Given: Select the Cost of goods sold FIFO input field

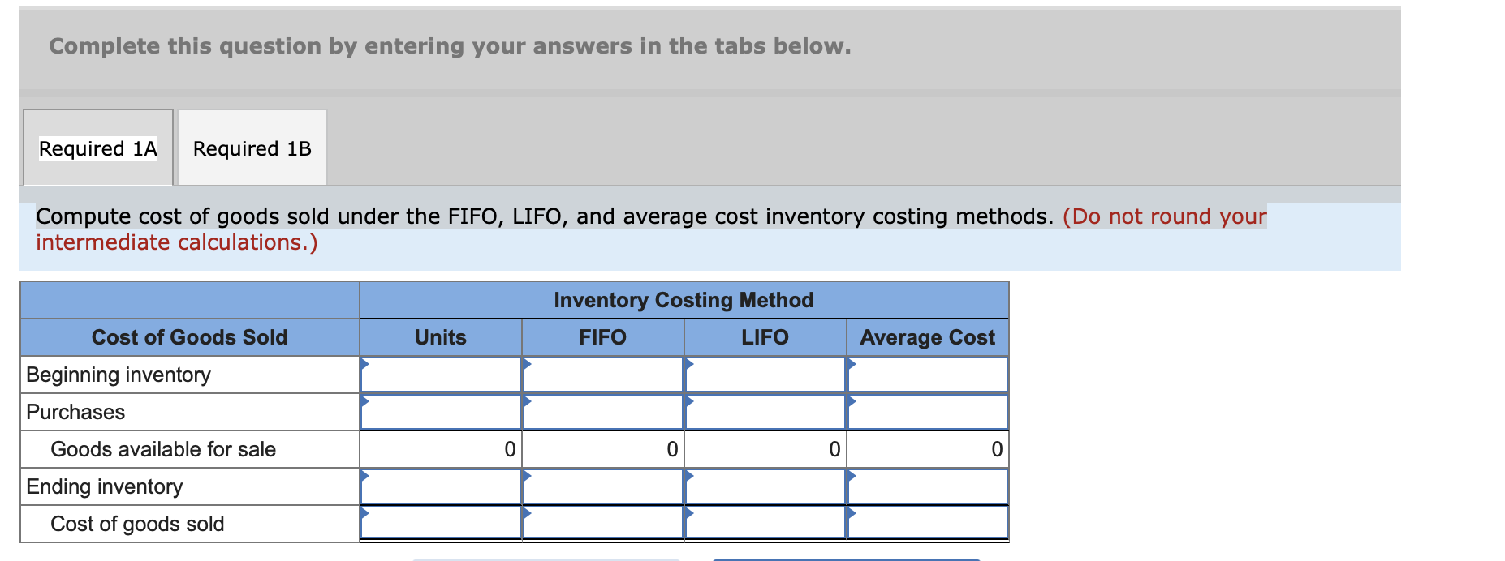Looking at the screenshot, I should click(x=602, y=524).
